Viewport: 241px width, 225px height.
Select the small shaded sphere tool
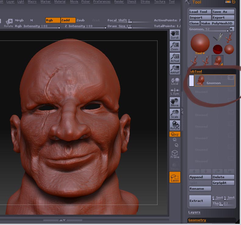[x=229, y=49]
